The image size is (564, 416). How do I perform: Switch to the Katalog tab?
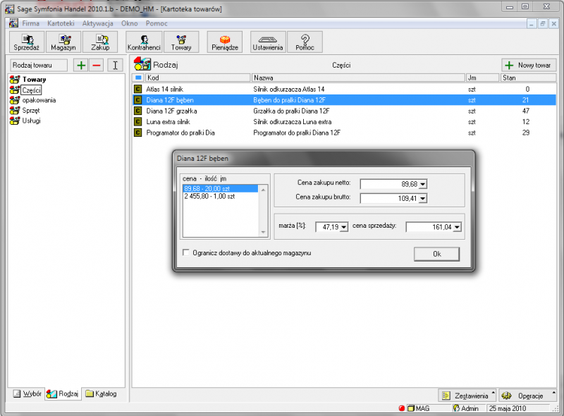[x=101, y=393]
